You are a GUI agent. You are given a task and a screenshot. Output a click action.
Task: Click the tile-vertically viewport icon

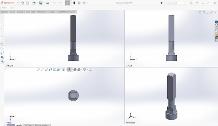pos(204,12)
